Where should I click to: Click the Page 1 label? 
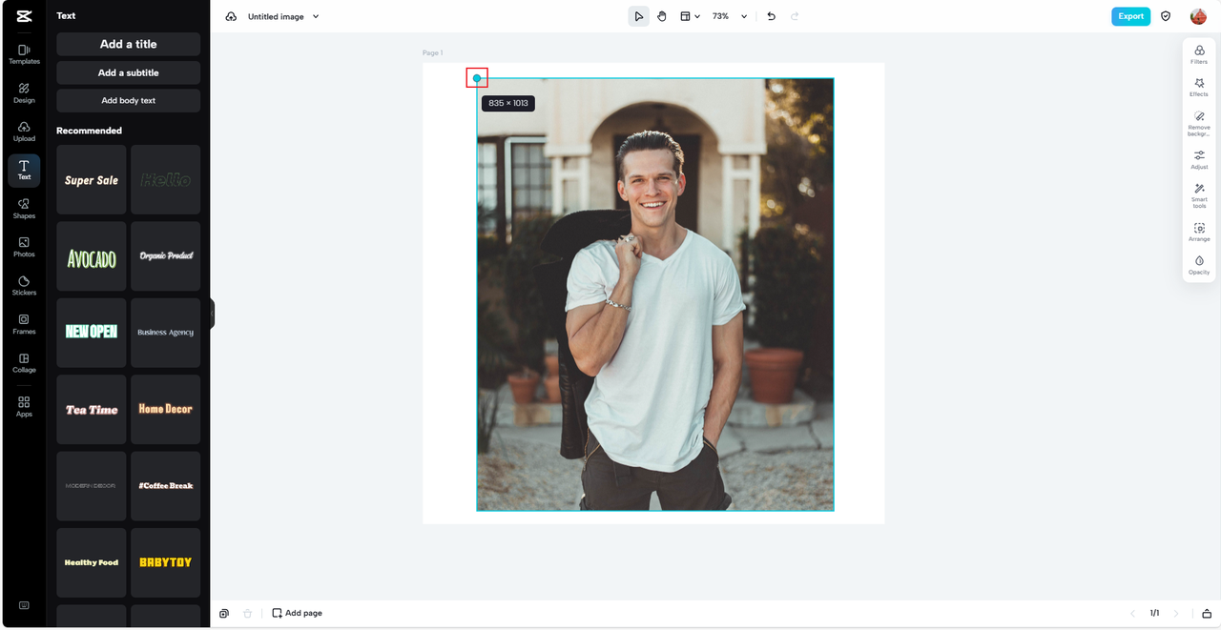point(433,53)
